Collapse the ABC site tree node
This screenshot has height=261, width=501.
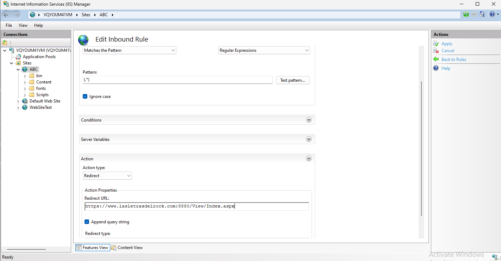click(18, 69)
